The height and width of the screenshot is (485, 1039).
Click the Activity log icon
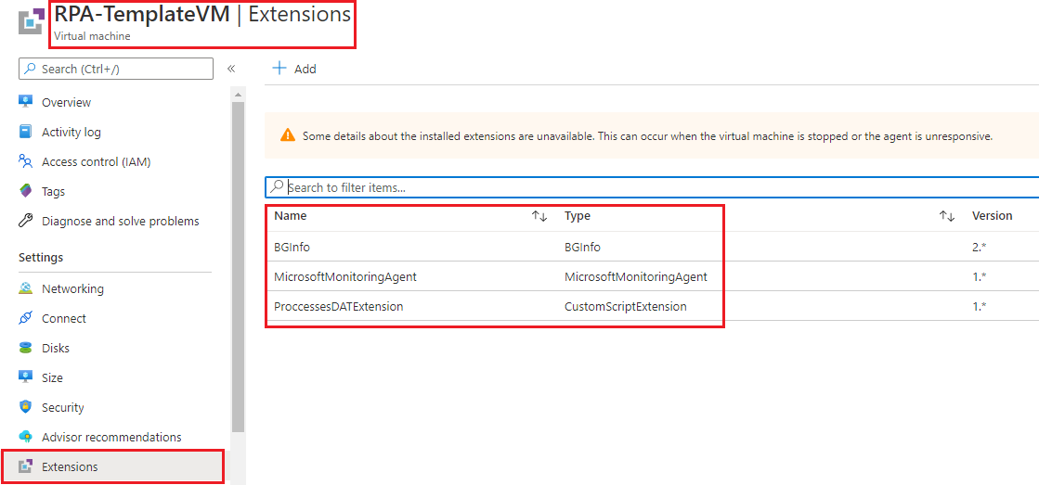[26, 132]
